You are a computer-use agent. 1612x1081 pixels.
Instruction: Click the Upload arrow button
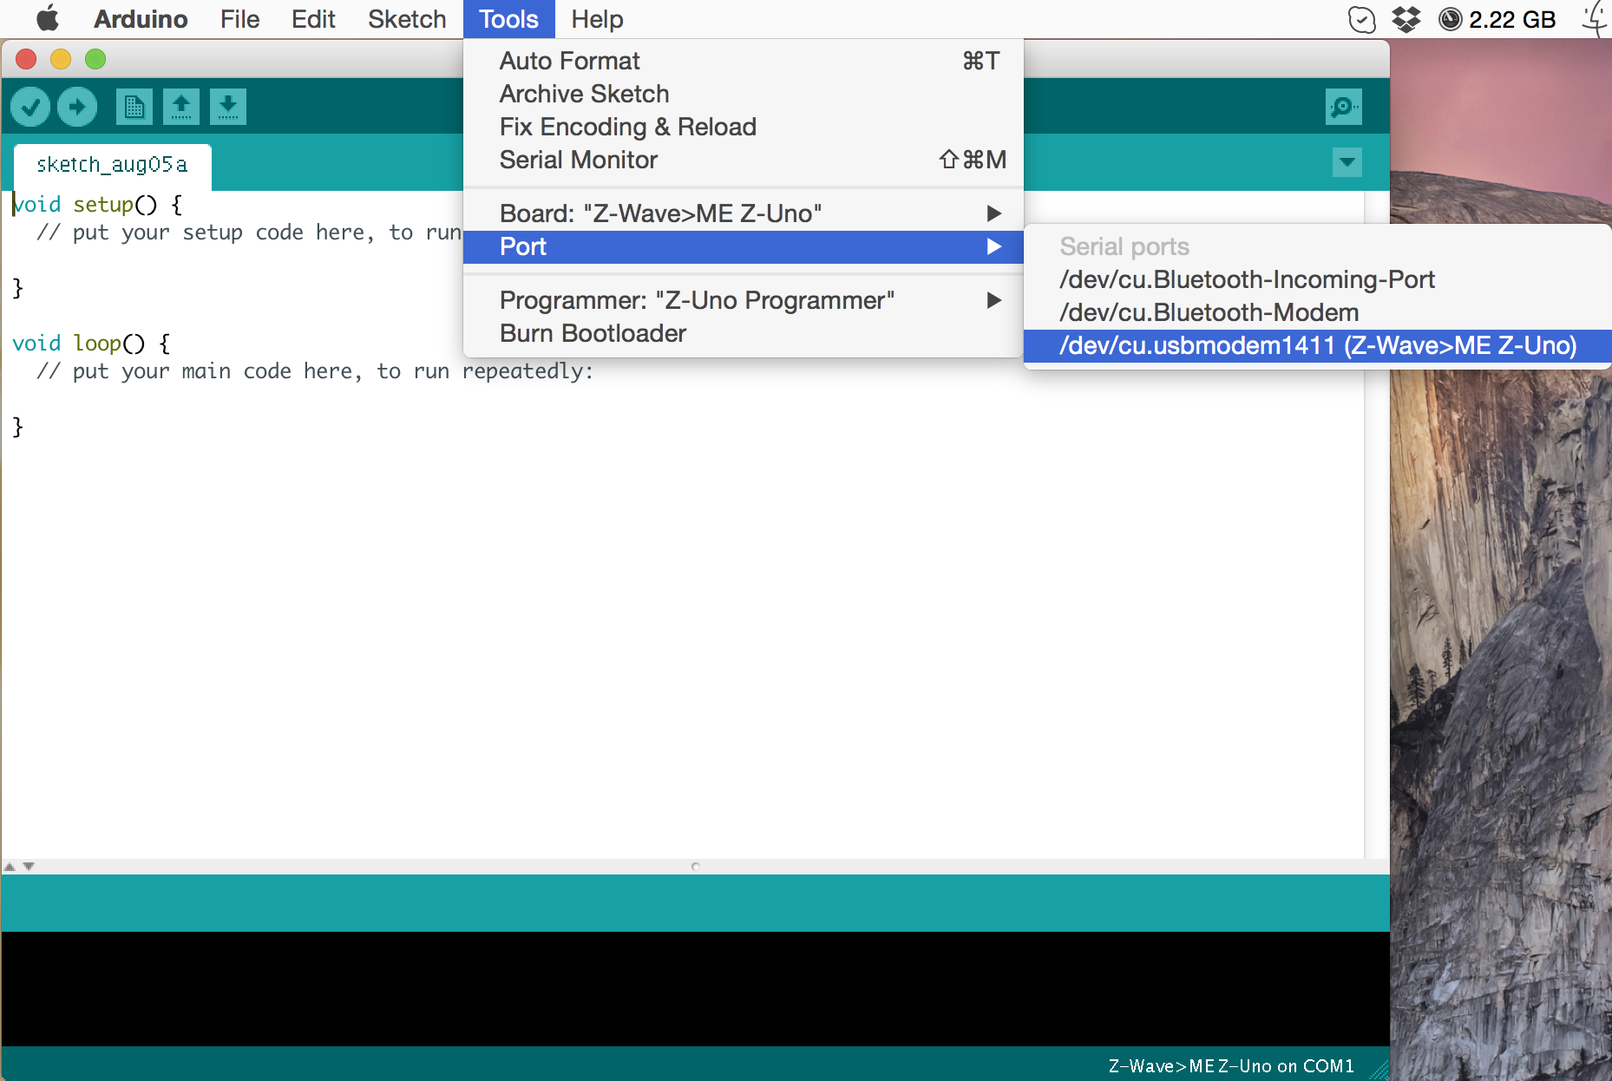point(77,107)
